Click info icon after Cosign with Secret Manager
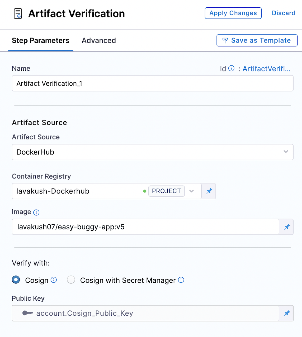302x337 pixels. point(181,280)
